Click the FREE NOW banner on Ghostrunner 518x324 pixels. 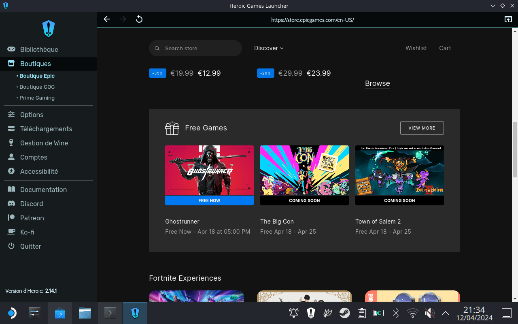pyautogui.click(x=209, y=200)
